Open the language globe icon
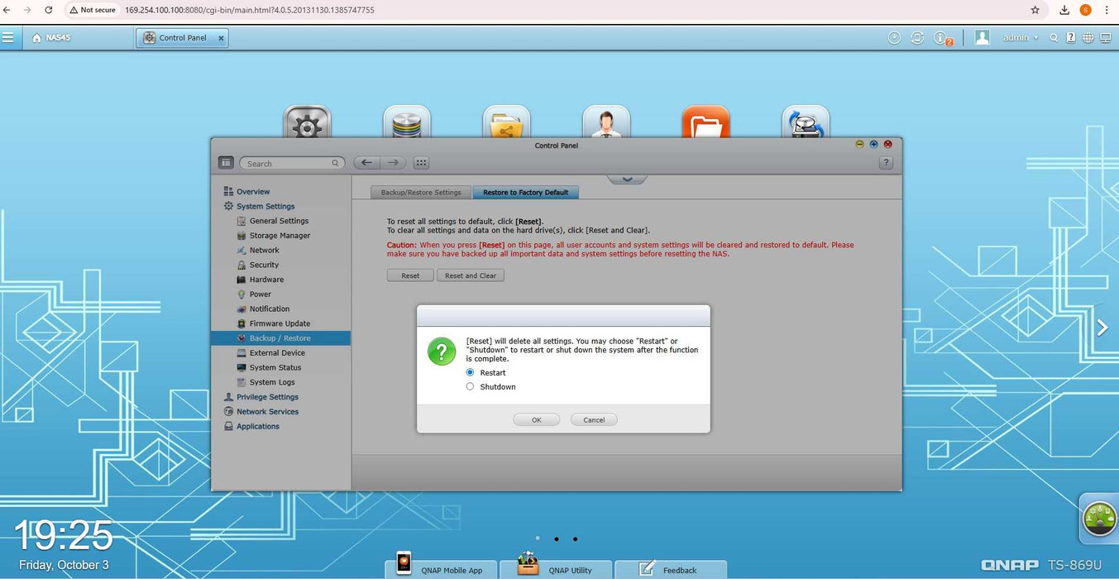 [x=1088, y=38]
